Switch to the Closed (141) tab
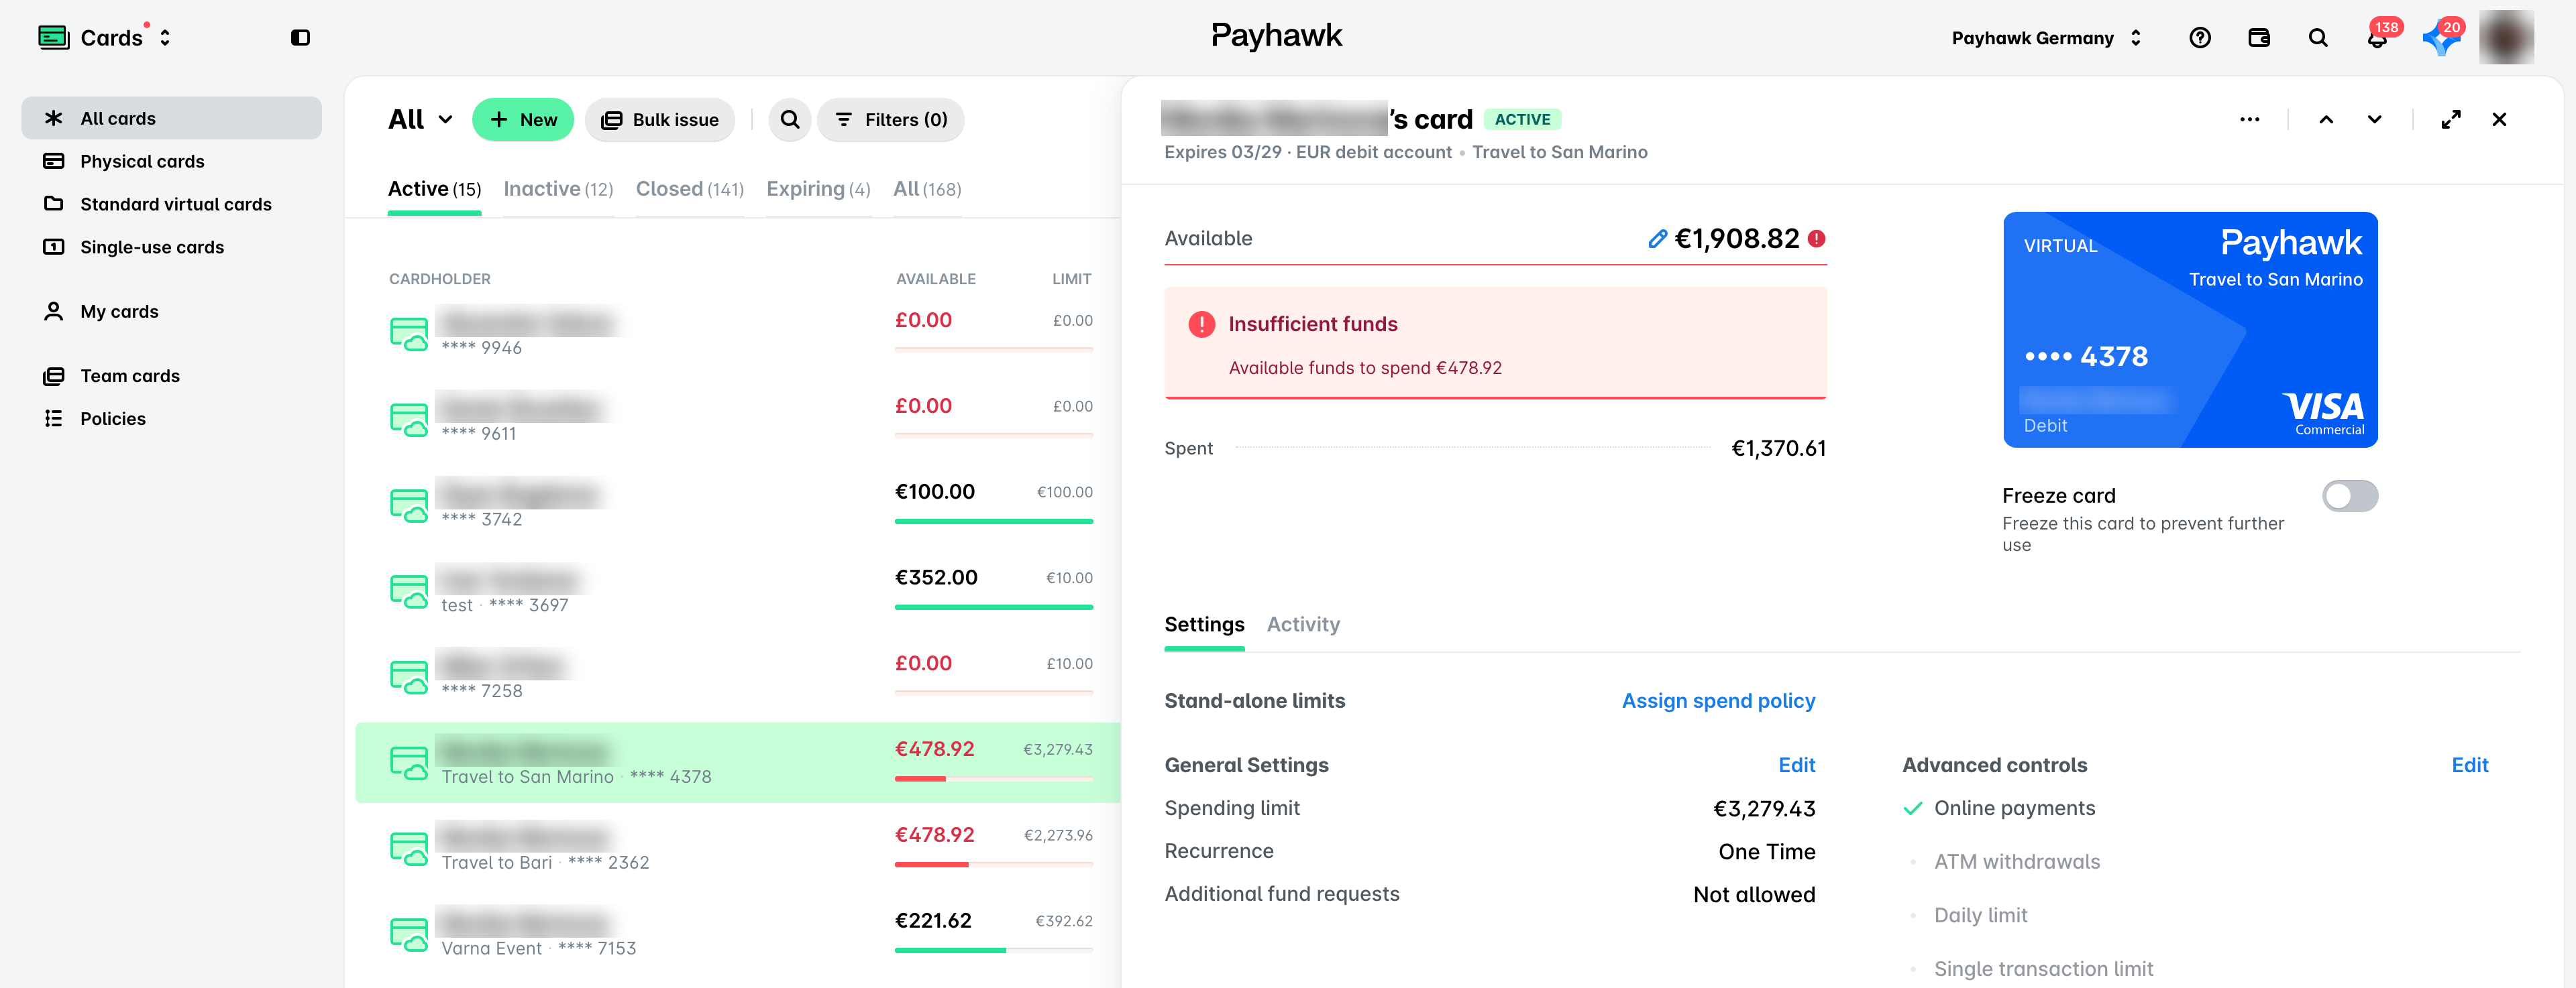 [x=689, y=189]
